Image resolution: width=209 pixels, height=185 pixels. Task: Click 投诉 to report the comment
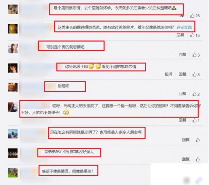tap(169, 74)
